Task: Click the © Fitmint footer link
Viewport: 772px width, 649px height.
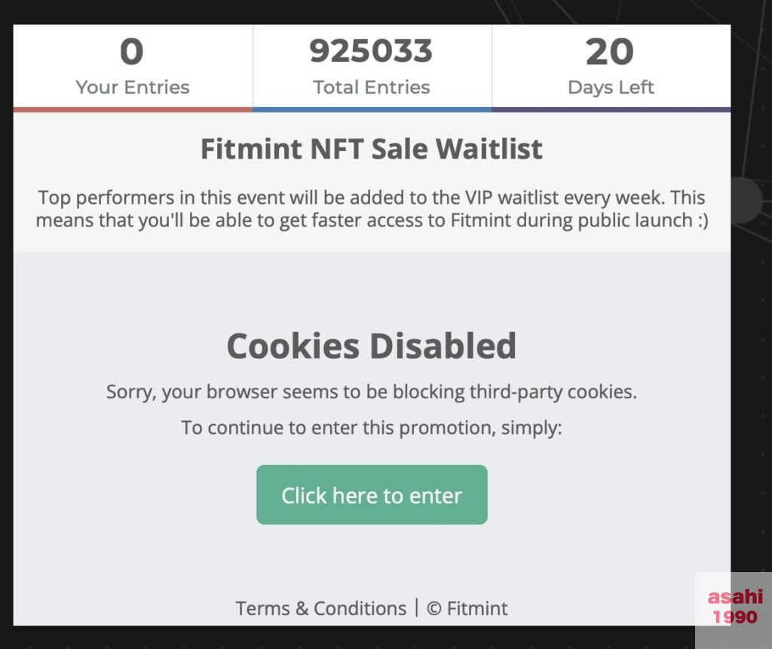Action: point(467,608)
